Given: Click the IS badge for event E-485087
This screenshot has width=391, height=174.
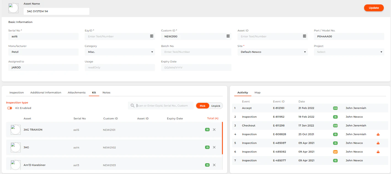Looking at the screenshot, I should click(335, 143).
